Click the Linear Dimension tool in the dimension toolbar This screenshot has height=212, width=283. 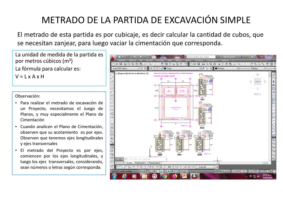click(x=118, y=167)
